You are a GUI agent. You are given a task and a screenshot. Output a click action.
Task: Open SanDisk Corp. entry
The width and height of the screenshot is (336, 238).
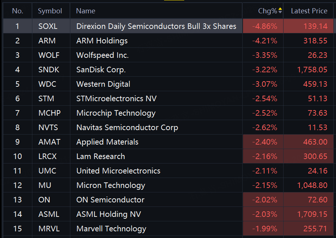[168, 70]
